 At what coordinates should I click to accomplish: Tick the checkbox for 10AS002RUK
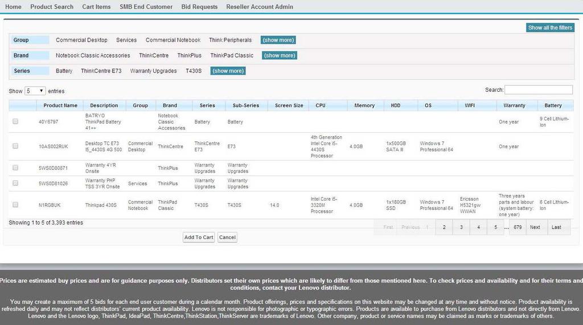coord(15,146)
